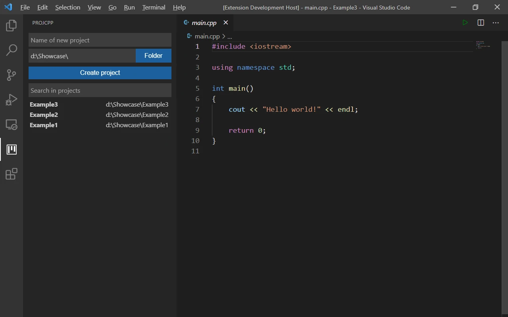
Task: Click the "Hello world!" string in code
Action: 291,109
